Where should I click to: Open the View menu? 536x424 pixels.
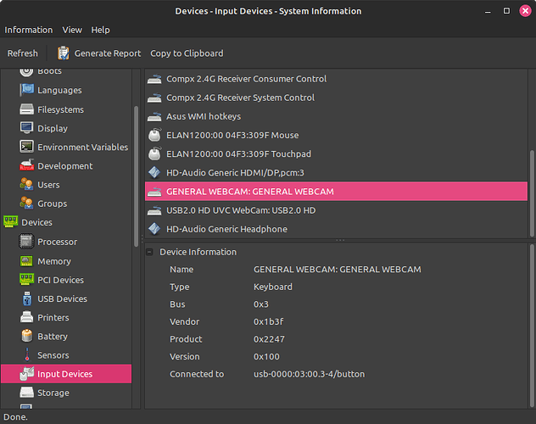(72, 30)
